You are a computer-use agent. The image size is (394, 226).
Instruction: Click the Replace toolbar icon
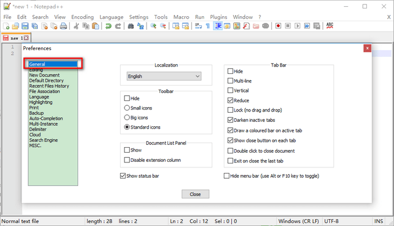(140, 26)
